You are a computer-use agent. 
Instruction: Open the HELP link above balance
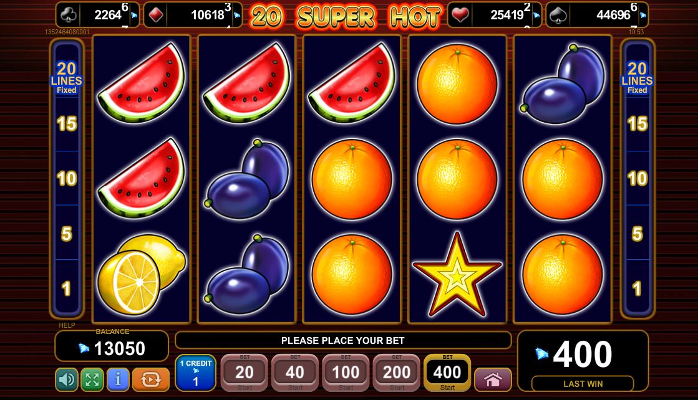(x=67, y=325)
